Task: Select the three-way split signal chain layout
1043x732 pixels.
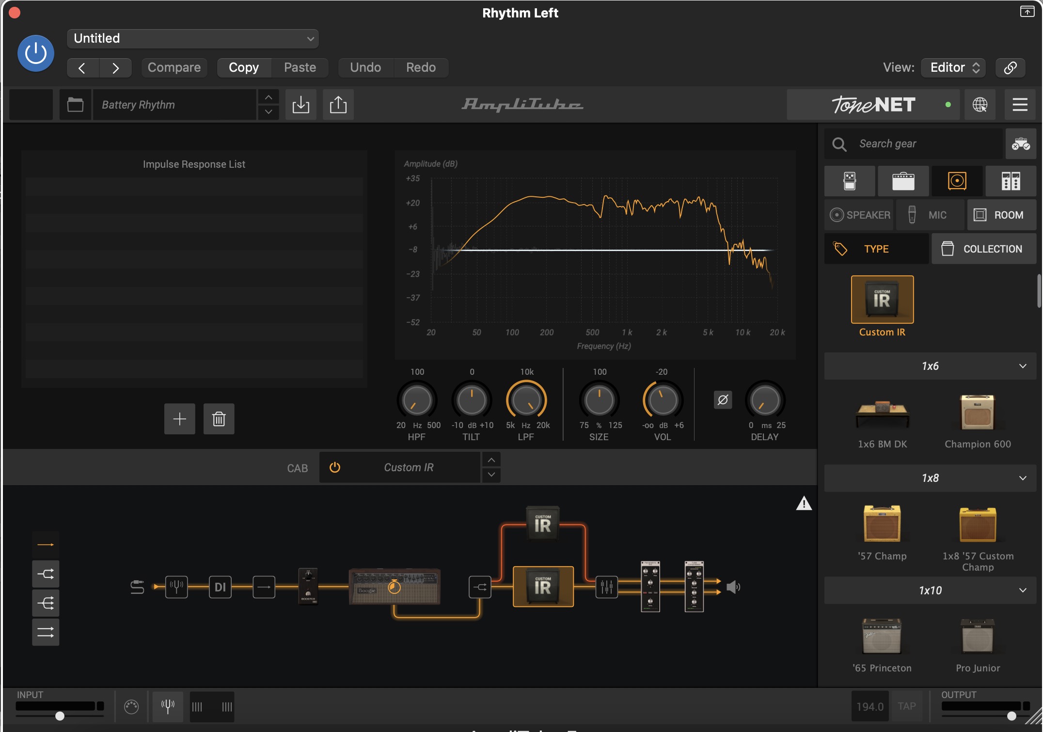Action: coord(46,603)
